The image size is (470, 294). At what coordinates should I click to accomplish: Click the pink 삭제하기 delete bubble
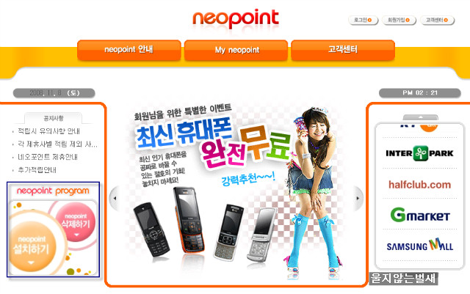click(76, 221)
